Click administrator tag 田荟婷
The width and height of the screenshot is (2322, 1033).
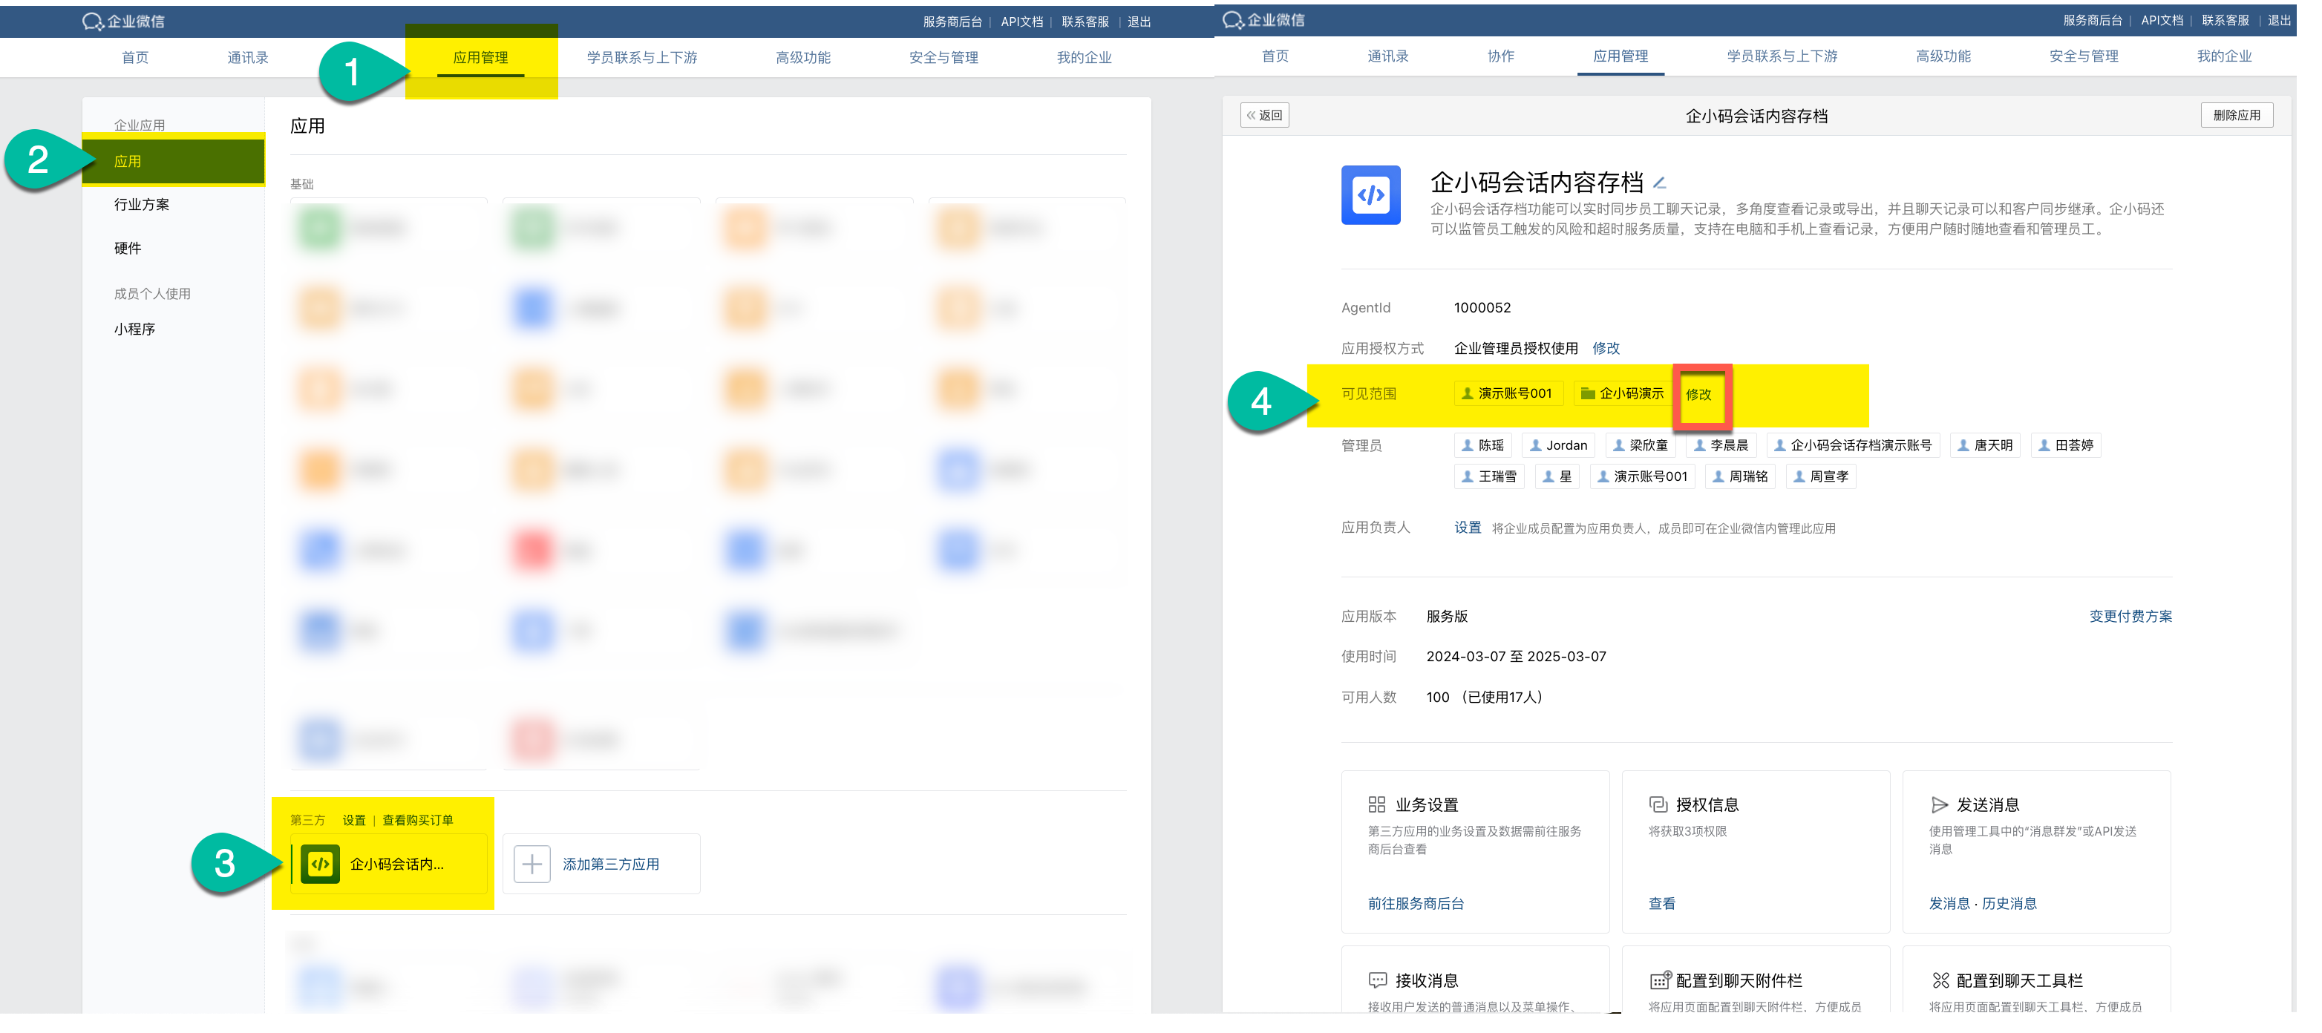pyautogui.click(x=2065, y=445)
